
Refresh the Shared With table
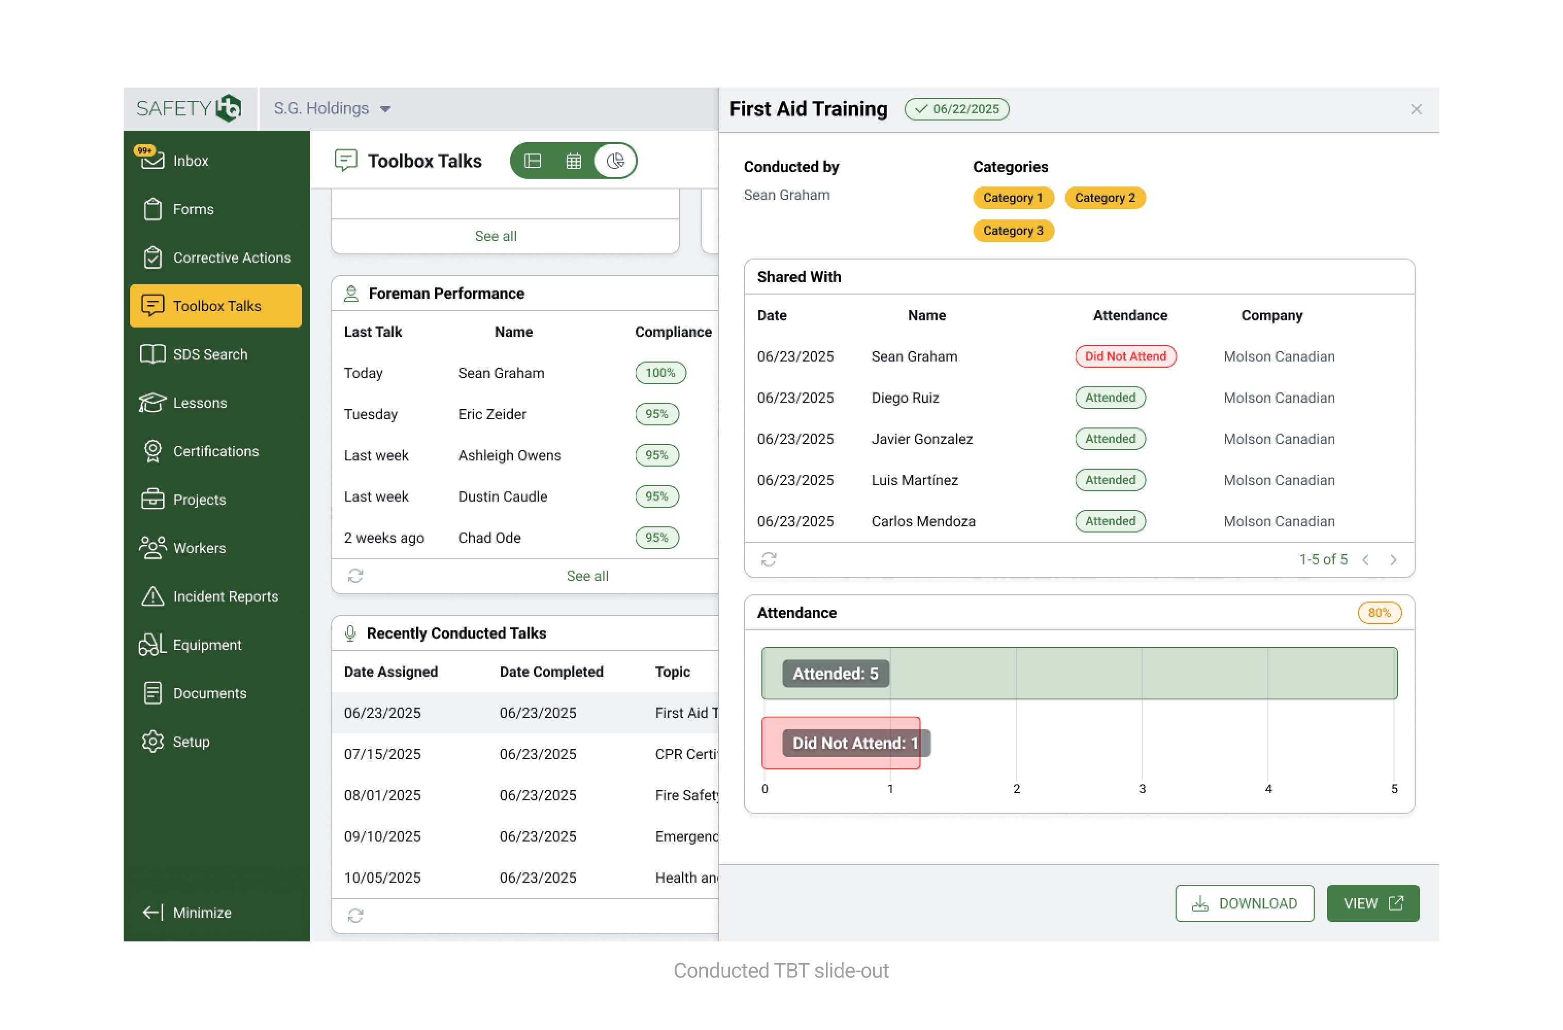[x=768, y=559]
